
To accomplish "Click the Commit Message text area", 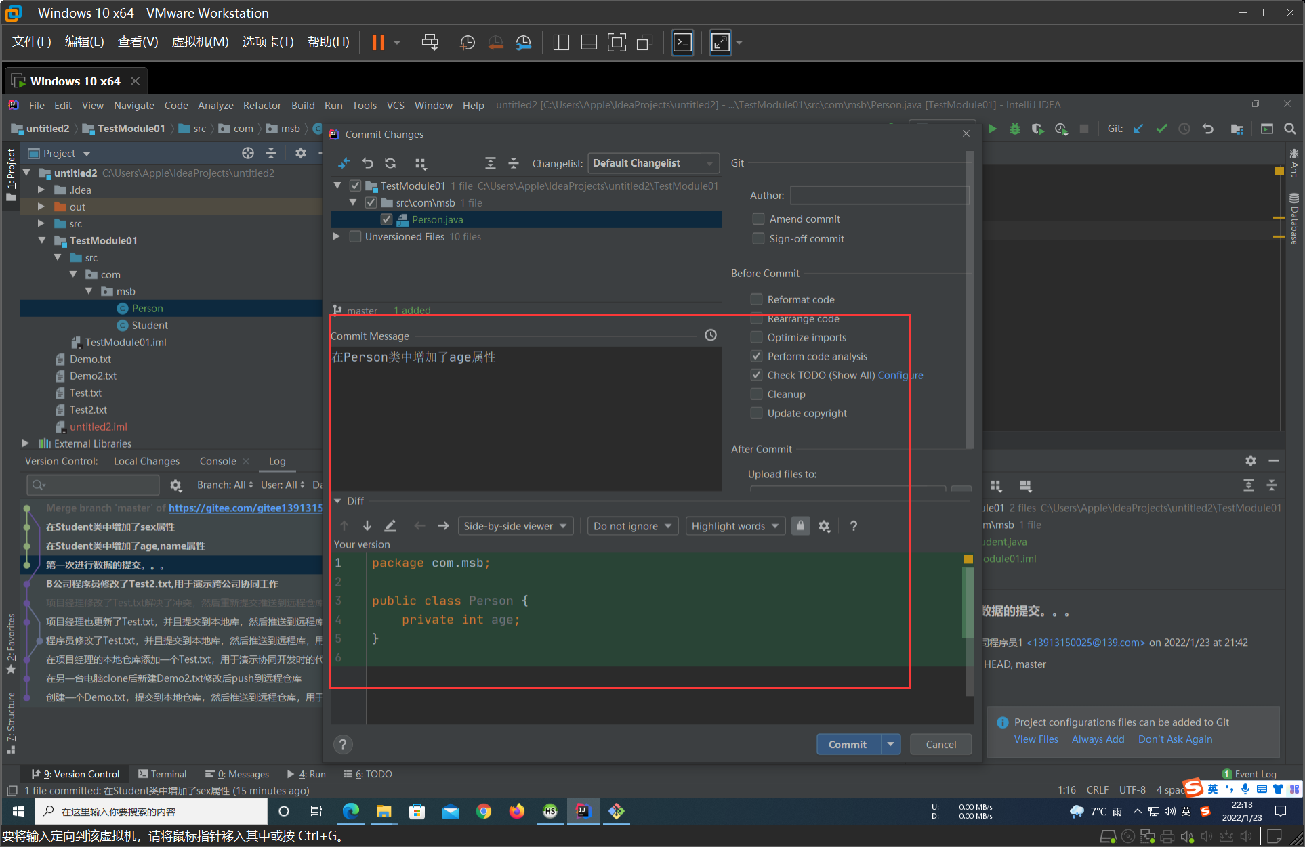I will (526, 418).
